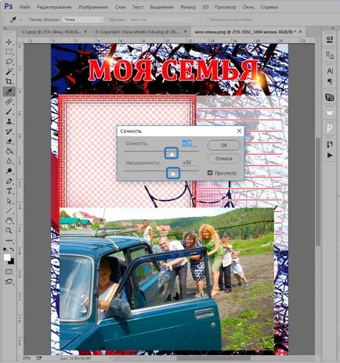Open the Файл menu
This screenshot has height=363, width=340.
(x=25, y=7)
